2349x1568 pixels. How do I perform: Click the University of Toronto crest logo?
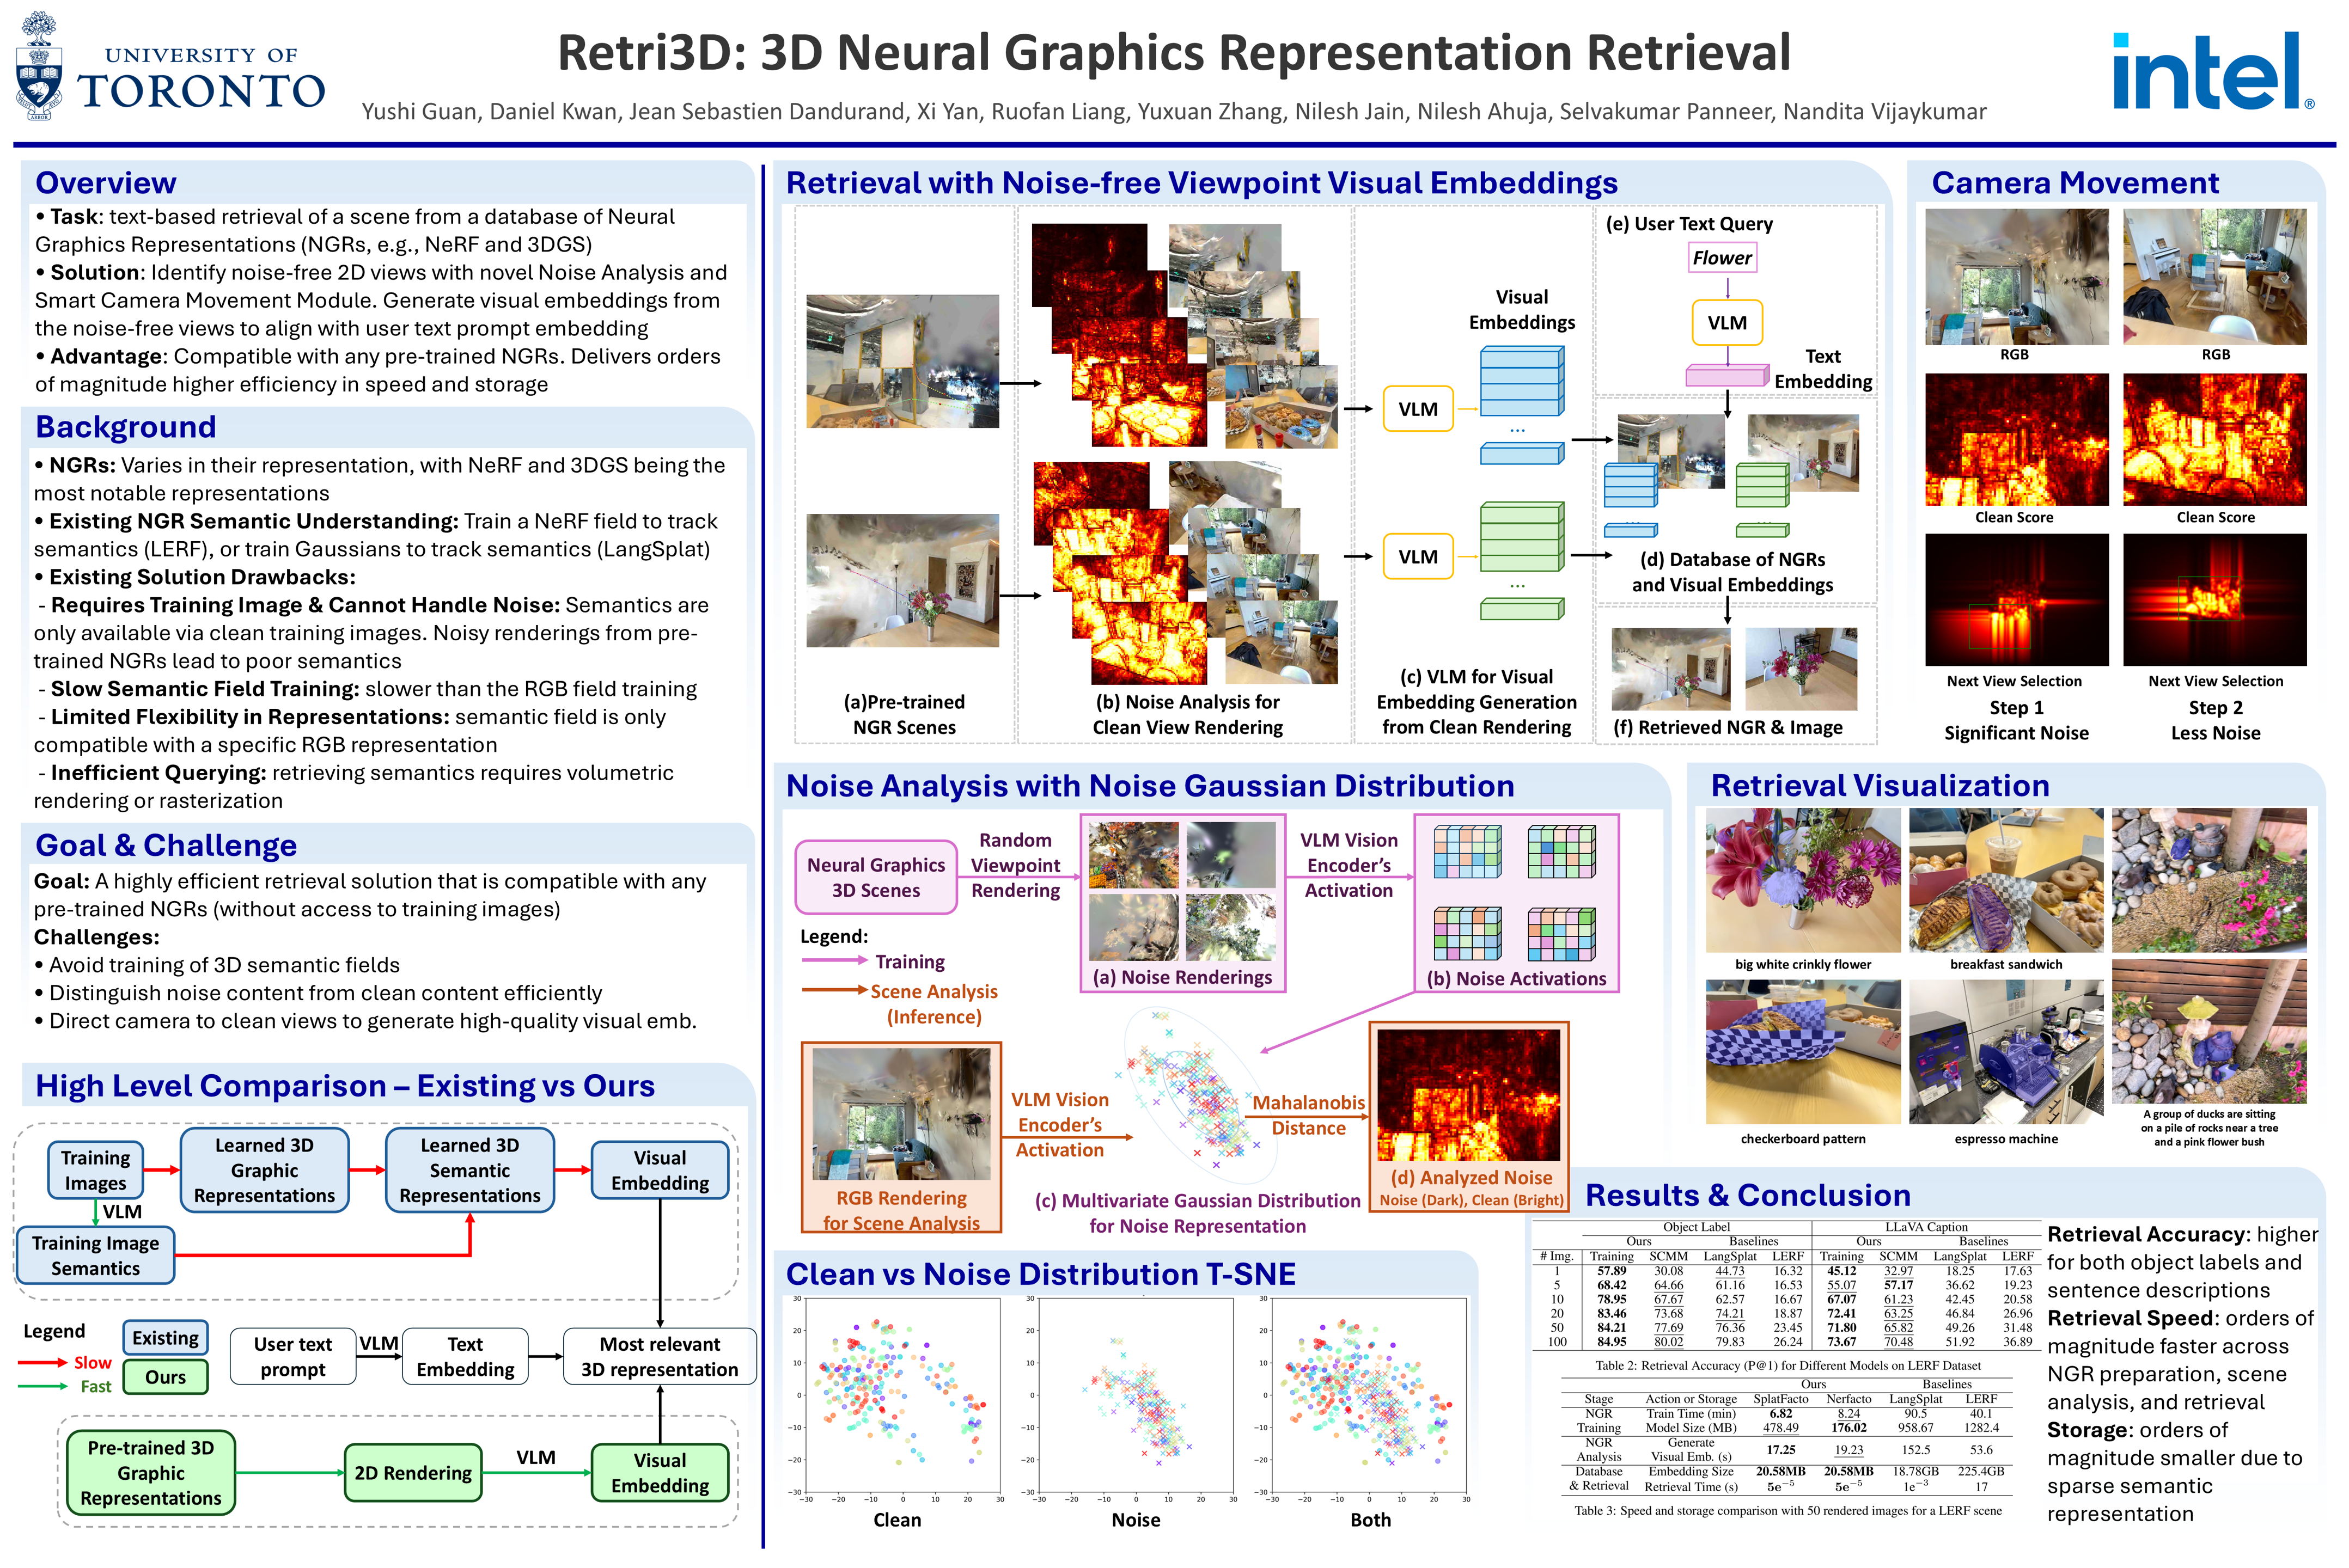point(40,68)
